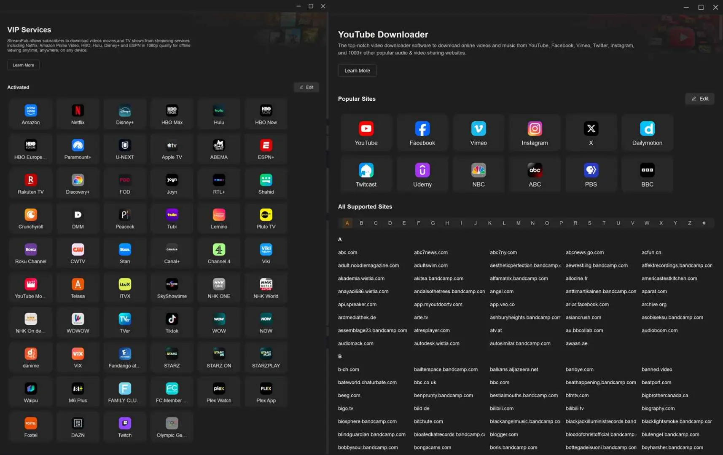Select the Foxtel service icon

click(31, 427)
